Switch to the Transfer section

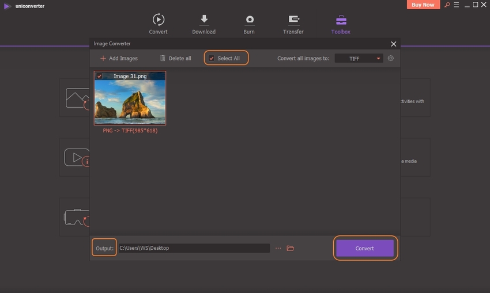tap(293, 20)
